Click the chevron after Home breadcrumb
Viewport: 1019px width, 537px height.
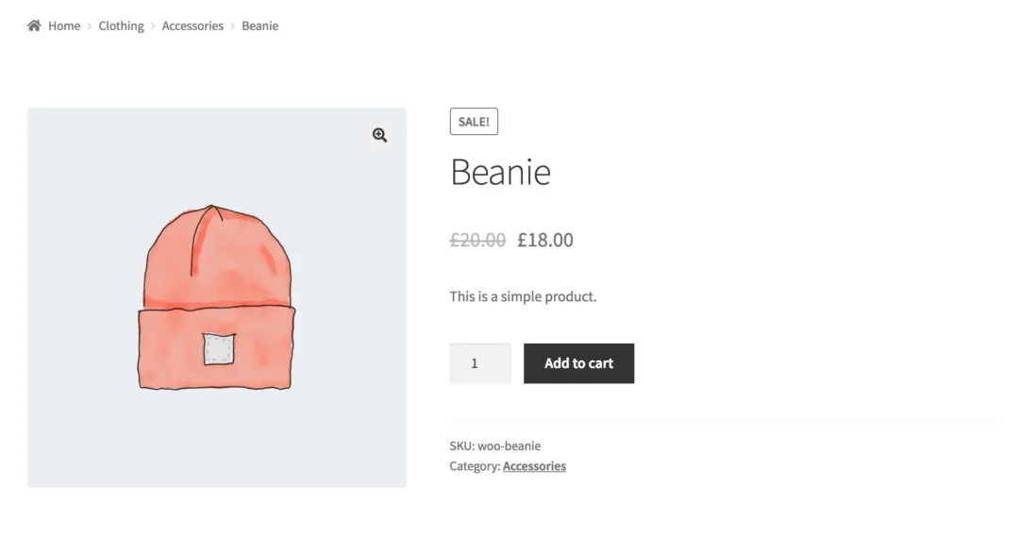point(90,26)
